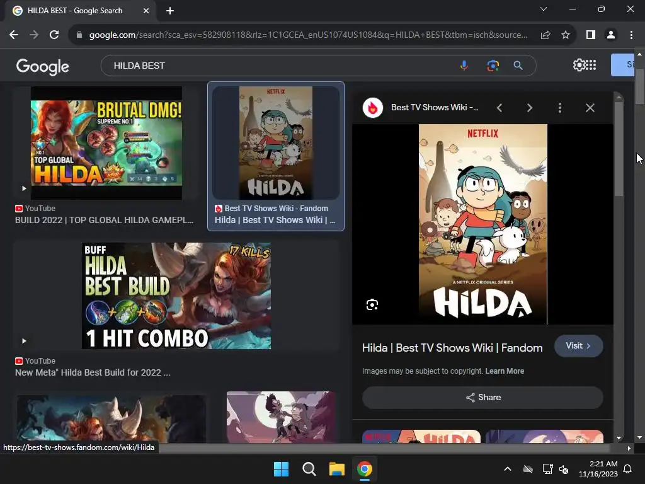Start voice search with microphone
This screenshot has width=645, height=484.
[x=464, y=66]
